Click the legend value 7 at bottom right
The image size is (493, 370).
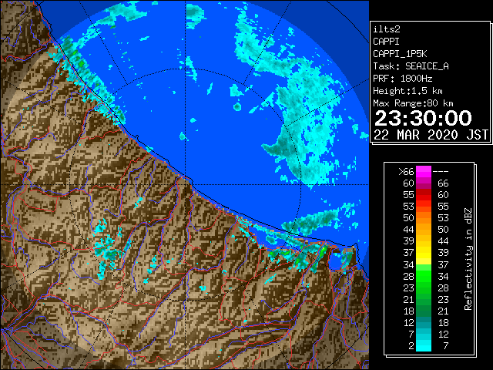(445, 346)
